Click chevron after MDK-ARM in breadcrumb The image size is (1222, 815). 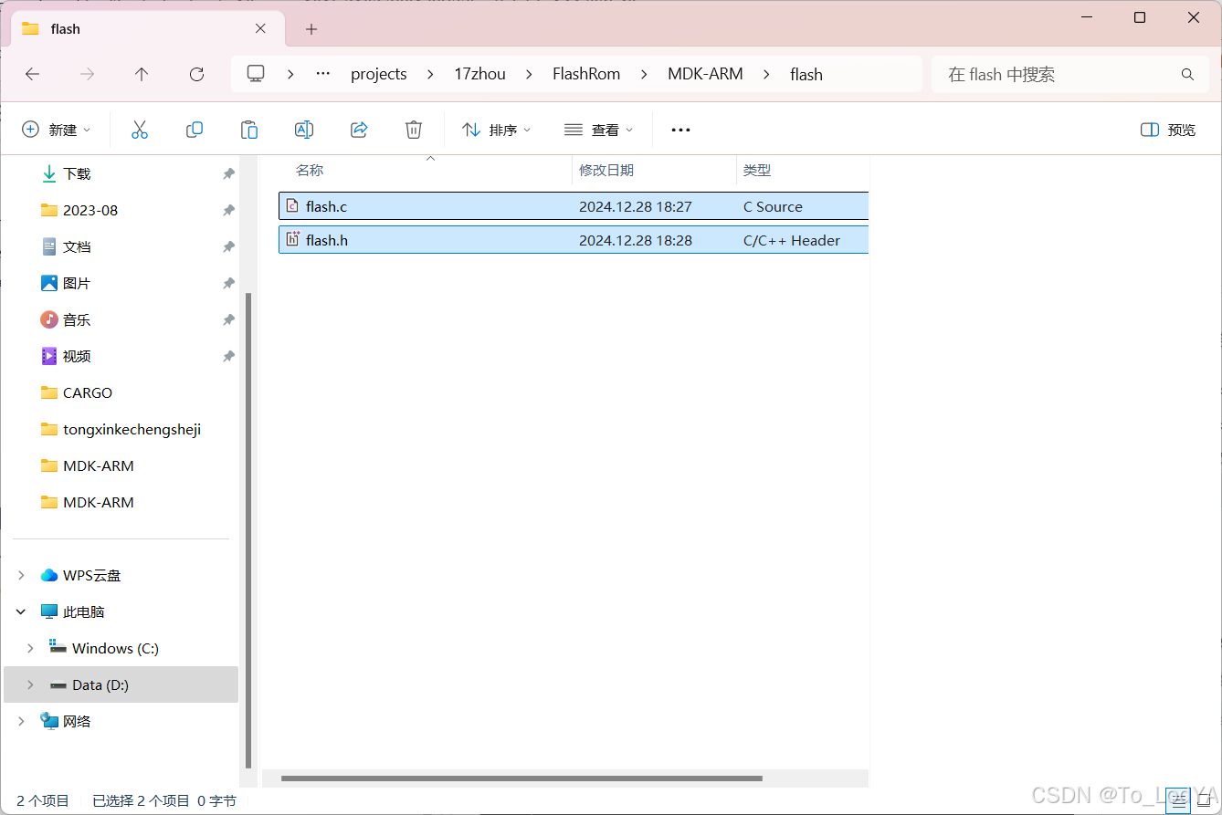pyautogui.click(x=765, y=74)
